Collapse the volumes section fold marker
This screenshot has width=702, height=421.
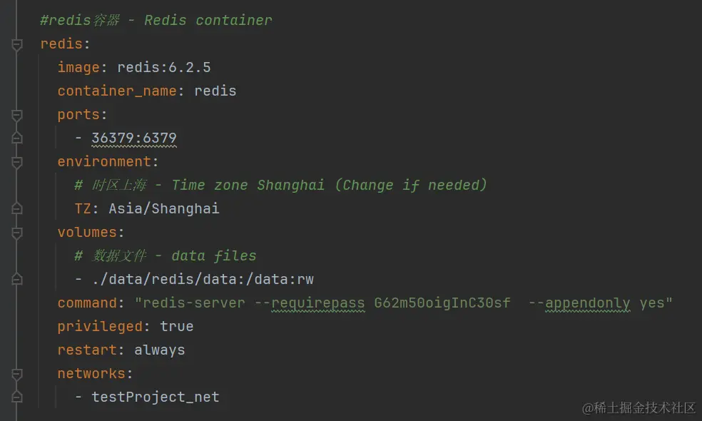[x=17, y=233]
